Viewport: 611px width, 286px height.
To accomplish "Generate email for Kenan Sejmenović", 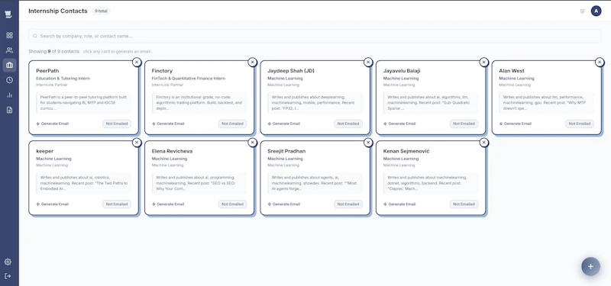I will tap(399, 204).
